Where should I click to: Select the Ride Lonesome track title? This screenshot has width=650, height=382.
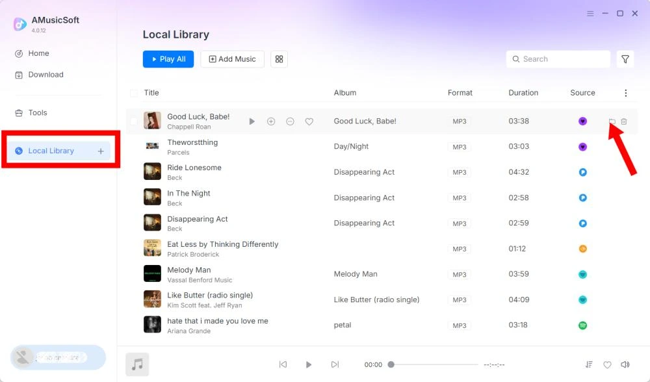(x=194, y=168)
